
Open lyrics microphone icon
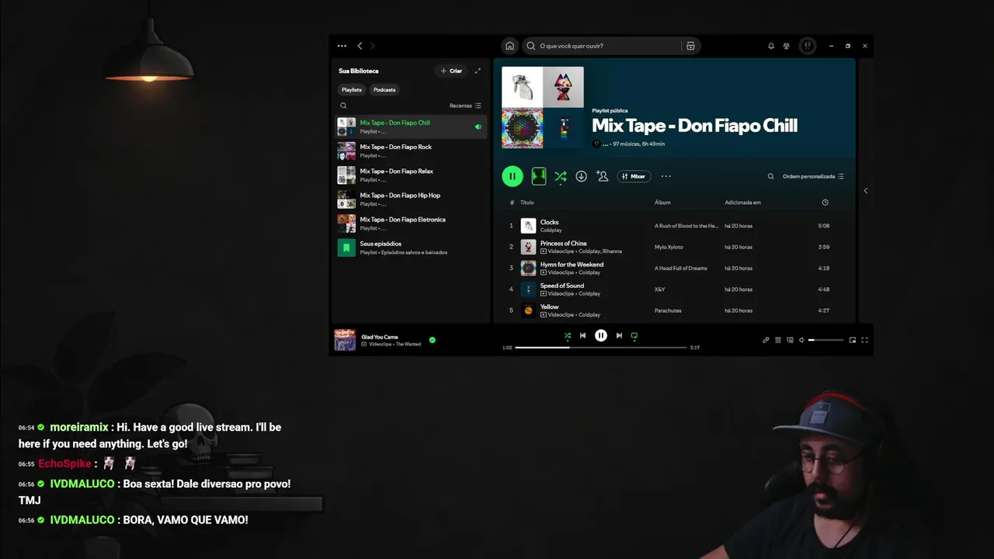766,340
